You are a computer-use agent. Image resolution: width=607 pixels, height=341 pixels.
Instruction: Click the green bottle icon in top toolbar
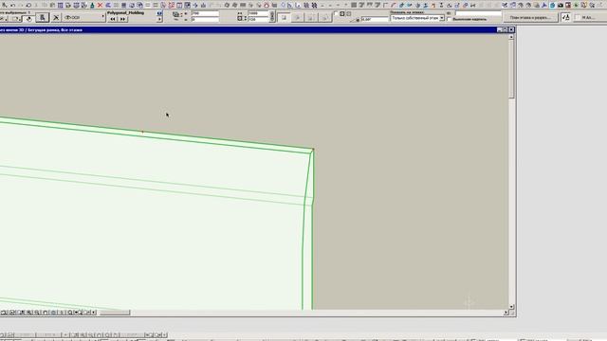[x=92, y=5]
